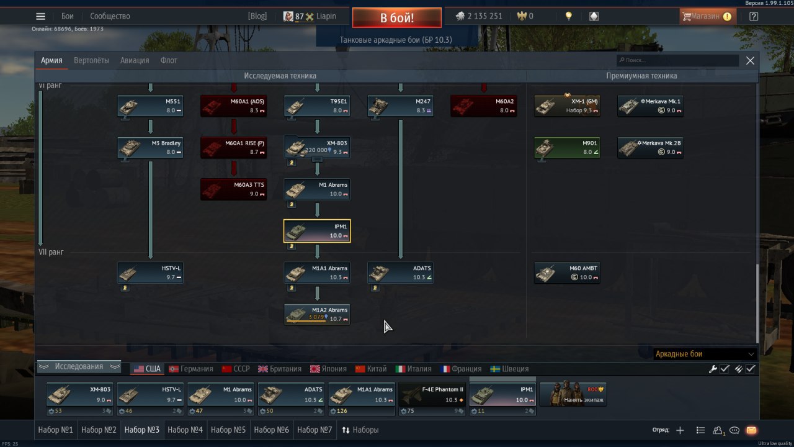The width and height of the screenshot is (794, 447).
Task: Open the Бои menu
Action: 67,16
